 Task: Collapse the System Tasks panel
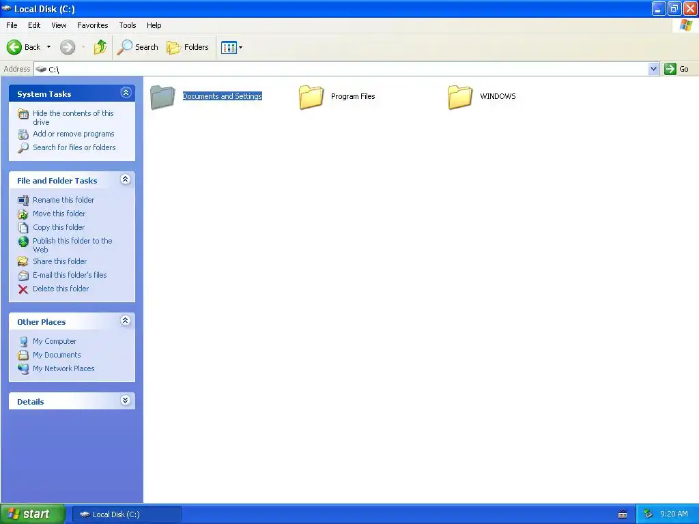point(126,93)
